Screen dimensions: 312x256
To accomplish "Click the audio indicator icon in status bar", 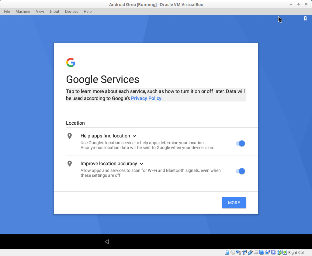I will click(x=239, y=252).
